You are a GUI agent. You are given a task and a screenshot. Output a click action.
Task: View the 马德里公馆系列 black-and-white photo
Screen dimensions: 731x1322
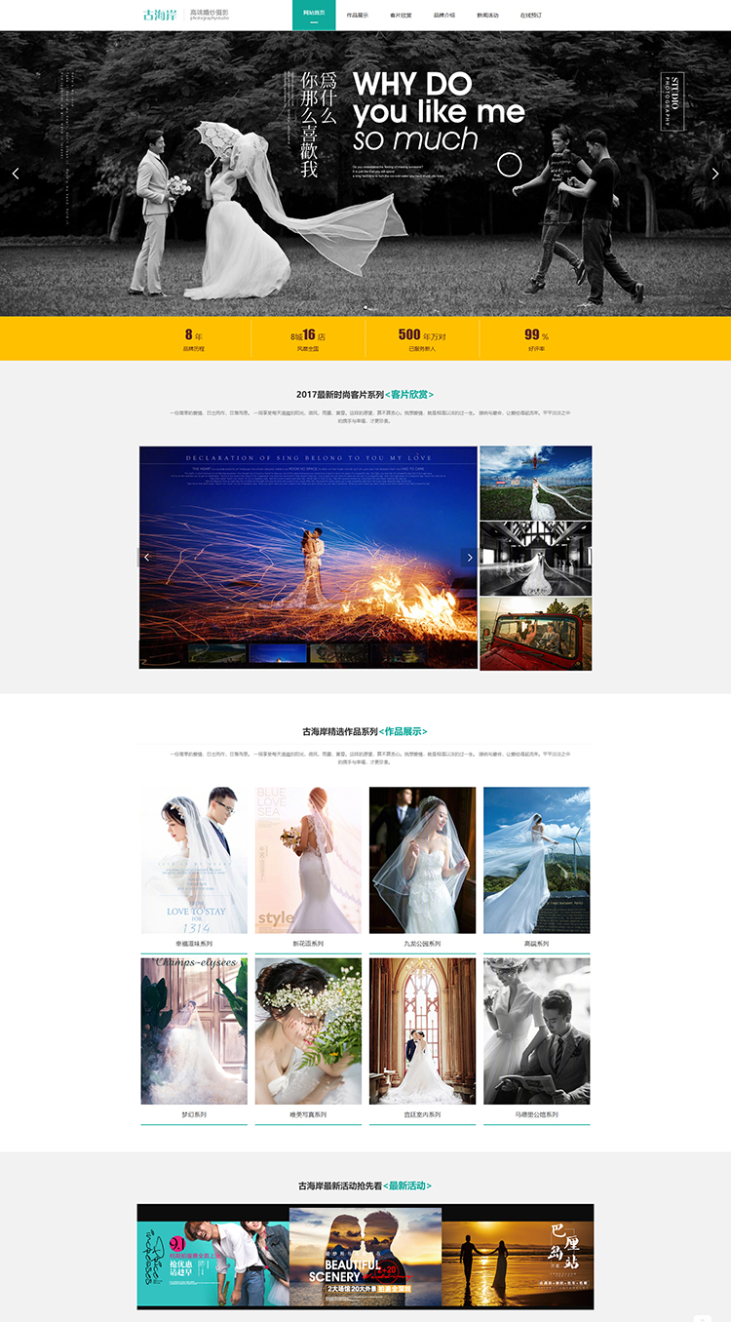(x=536, y=1030)
